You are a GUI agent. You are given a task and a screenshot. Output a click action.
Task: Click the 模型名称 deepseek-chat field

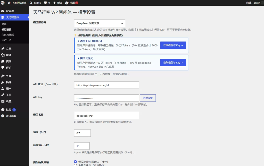[106, 116]
